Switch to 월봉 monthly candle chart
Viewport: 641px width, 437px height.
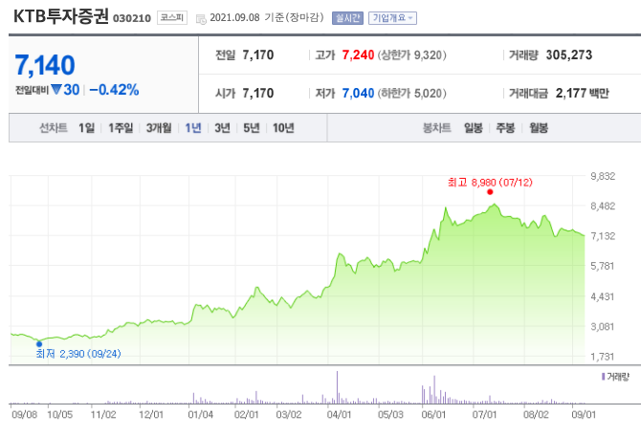(539, 128)
